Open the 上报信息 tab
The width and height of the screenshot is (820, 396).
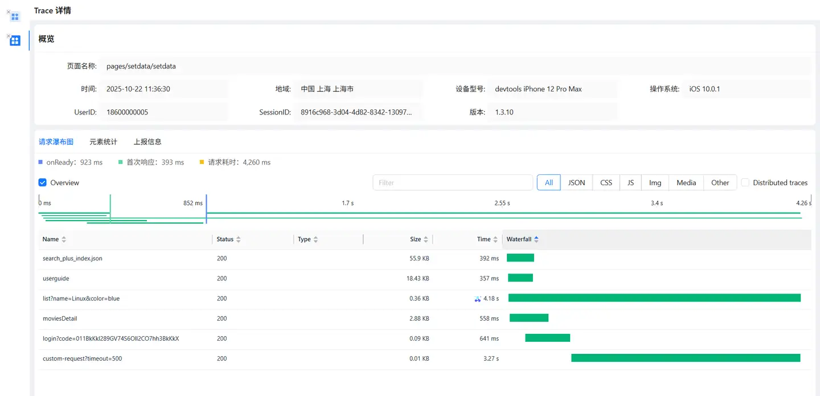pyautogui.click(x=147, y=142)
